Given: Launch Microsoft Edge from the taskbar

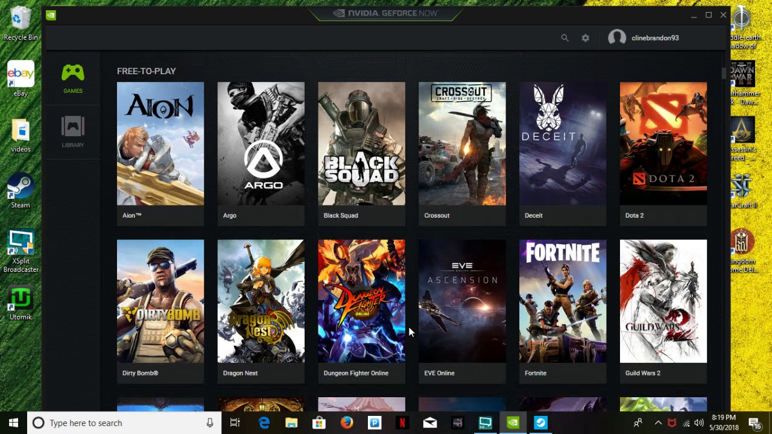Looking at the screenshot, I should coord(264,423).
